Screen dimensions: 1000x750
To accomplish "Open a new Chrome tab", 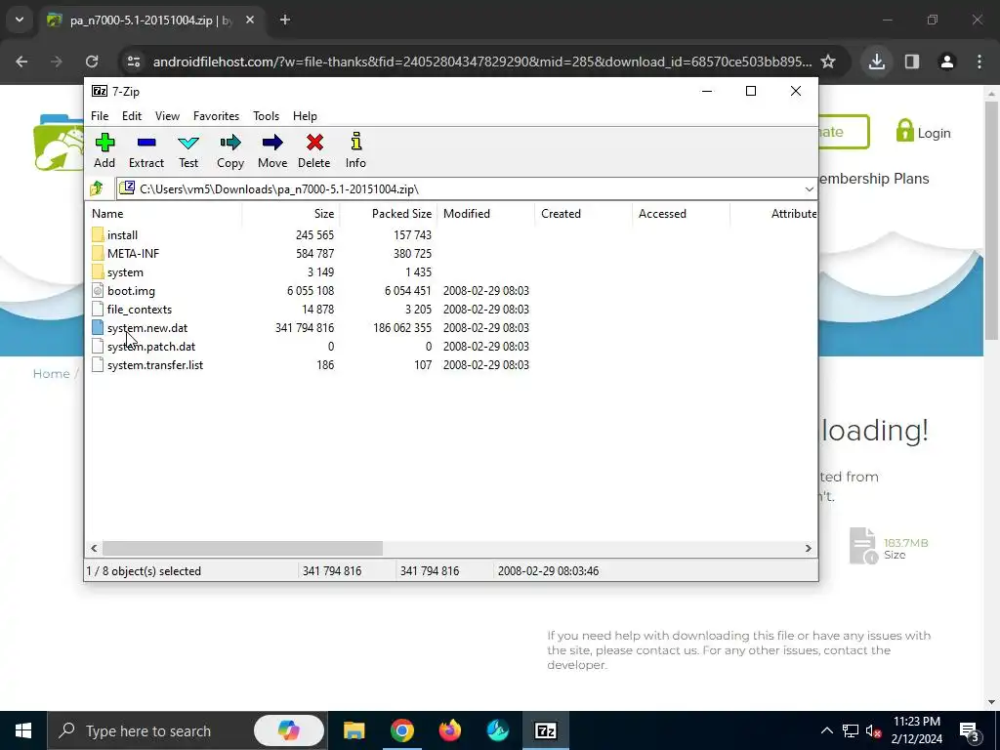I will (x=285, y=20).
